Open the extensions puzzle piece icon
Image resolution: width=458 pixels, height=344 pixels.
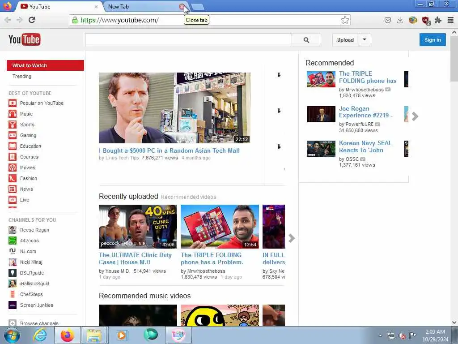[x=438, y=20]
